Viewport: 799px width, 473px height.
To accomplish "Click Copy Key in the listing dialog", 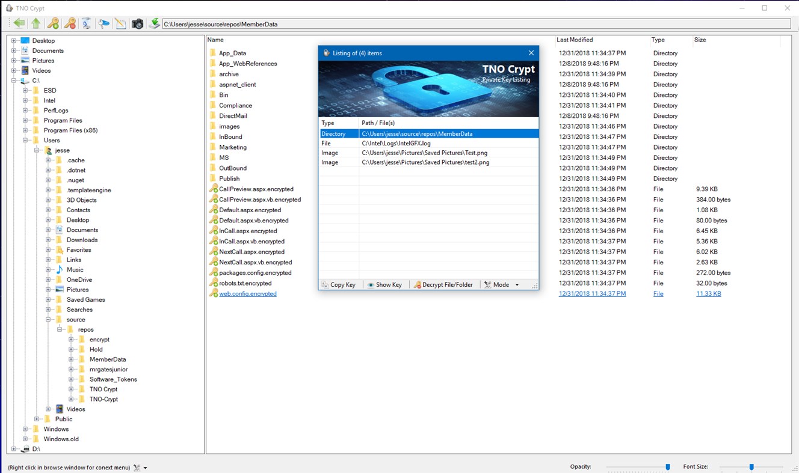I will point(339,284).
